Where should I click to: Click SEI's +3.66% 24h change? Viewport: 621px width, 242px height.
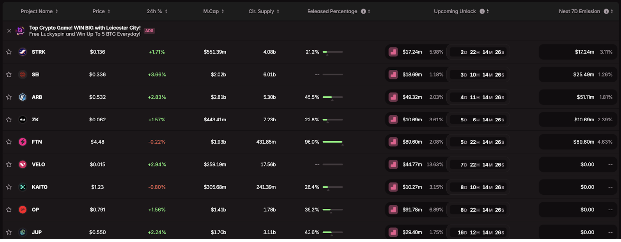tap(156, 75)
